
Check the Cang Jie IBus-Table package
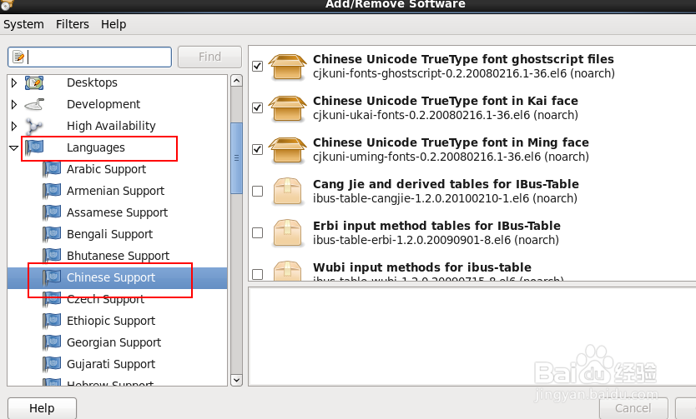click(257, 192)
